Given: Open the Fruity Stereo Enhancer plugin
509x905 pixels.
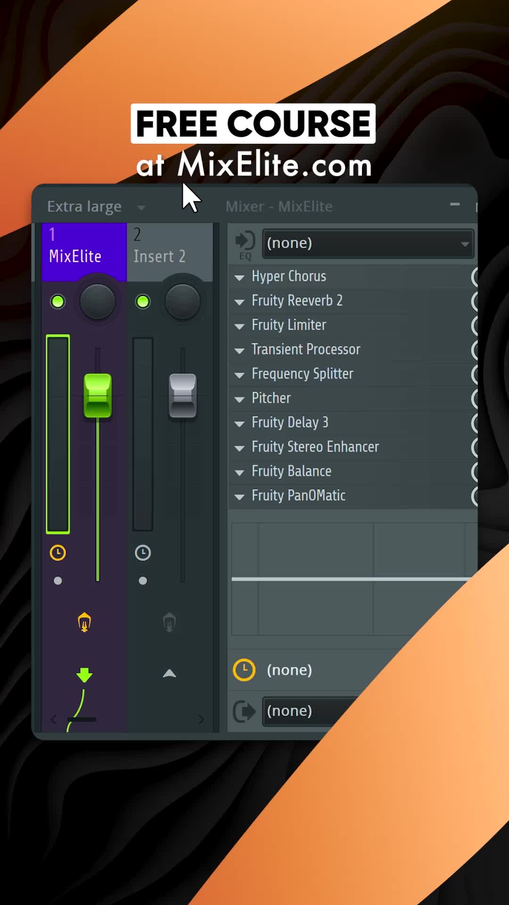Looking at the screenshot, I should [315, 447].
